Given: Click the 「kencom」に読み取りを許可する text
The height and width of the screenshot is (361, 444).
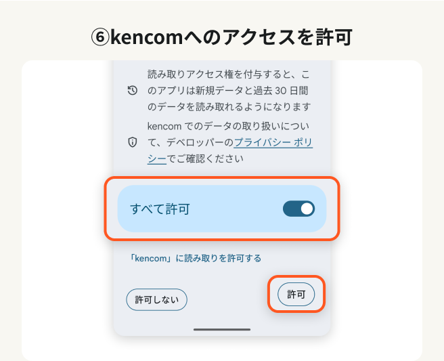Looking at the screenshot, I should tap(196, 258).
